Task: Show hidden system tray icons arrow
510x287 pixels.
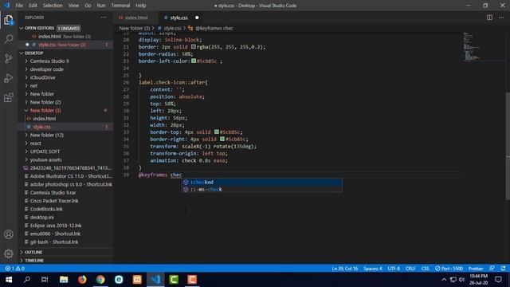Action: (x=444, y=280)
